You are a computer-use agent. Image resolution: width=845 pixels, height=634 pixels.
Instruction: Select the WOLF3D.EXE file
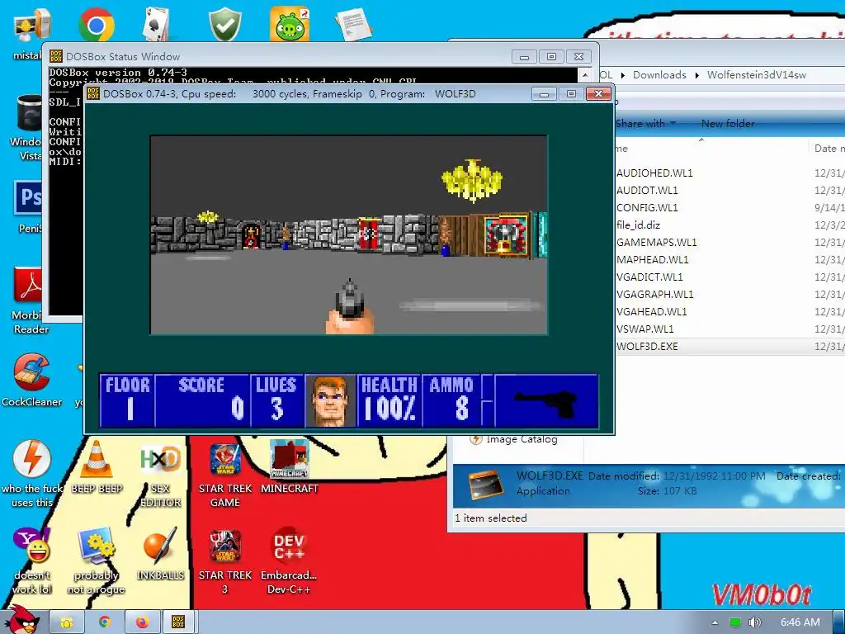(x=647, y=346)
